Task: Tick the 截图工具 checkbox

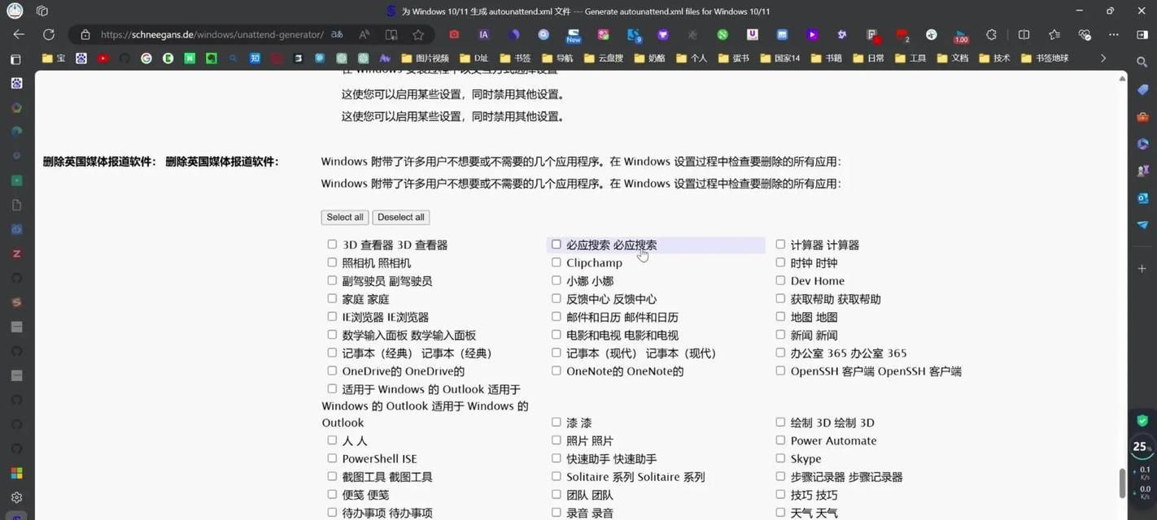Action: 332,476
